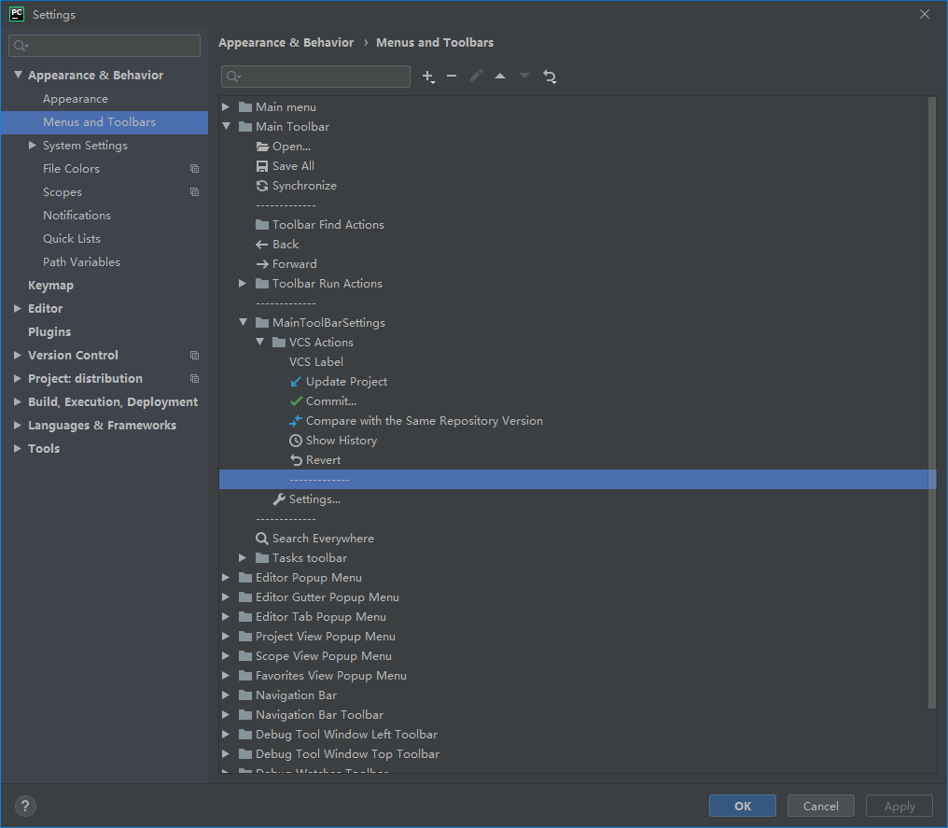The width and height of the screenshot is (948, 828).
Task: Expand the Tools settings section
Action: 18,448
